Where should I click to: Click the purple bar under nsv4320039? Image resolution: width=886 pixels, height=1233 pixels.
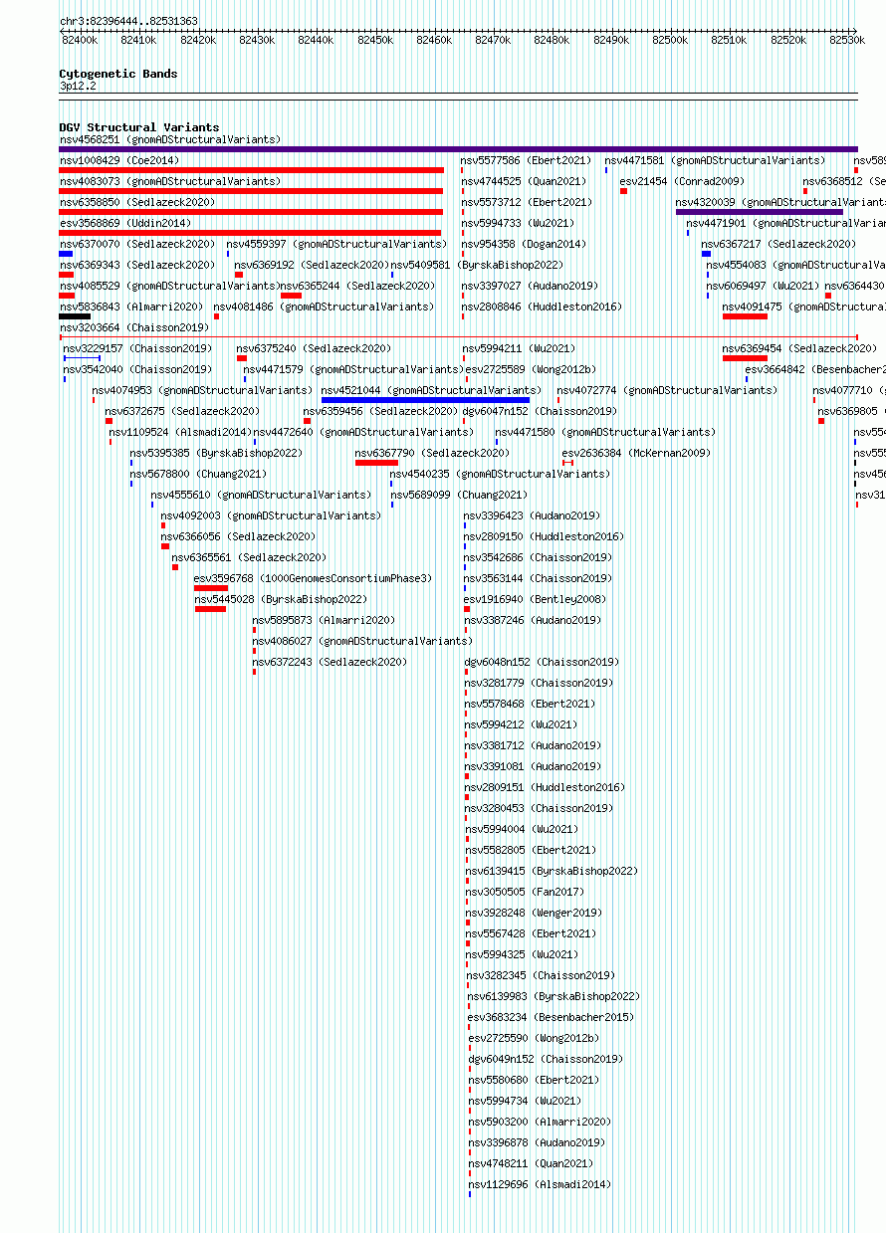[x=760, y=212]
